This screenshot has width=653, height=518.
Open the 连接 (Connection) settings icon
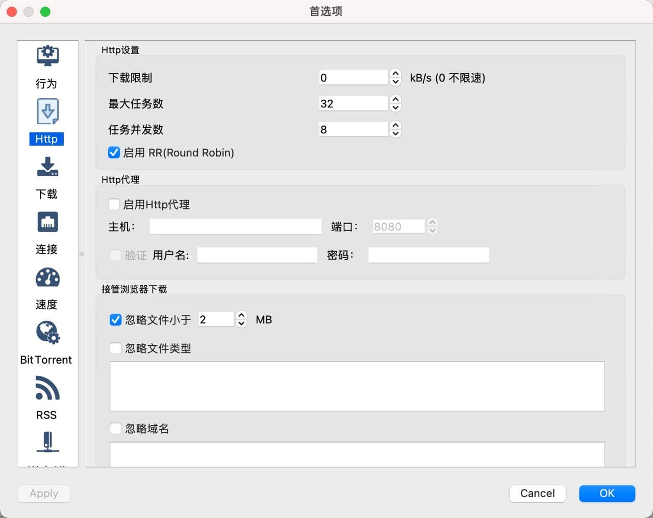pyautogui.click(x=47, y=223)
